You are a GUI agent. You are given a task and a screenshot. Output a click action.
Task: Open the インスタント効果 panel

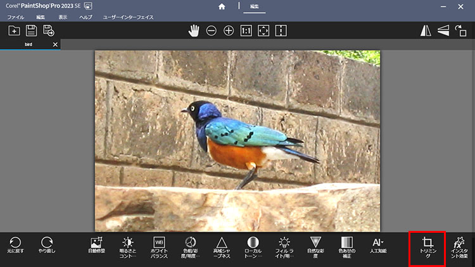pos(459,247)
